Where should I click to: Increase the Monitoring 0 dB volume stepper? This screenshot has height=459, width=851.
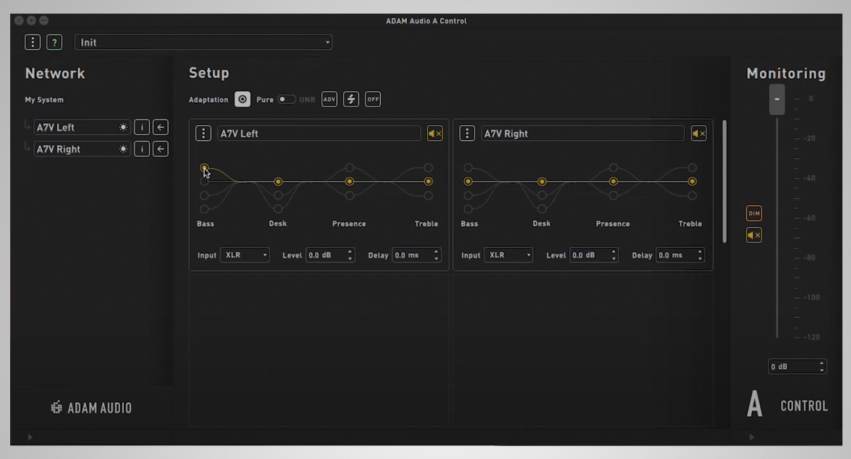[x=821, y=363]
